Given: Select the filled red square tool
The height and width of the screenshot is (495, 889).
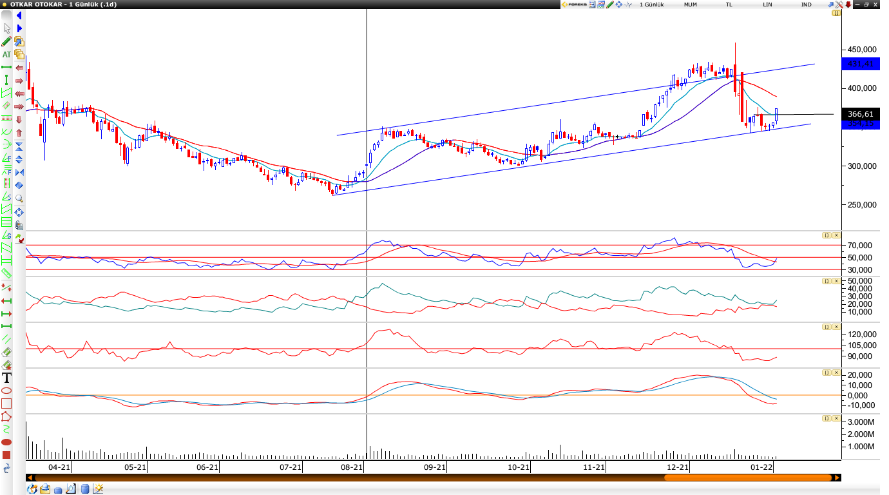Looking at the screenshot, I should pyautogui.click(x=6, y=455).
